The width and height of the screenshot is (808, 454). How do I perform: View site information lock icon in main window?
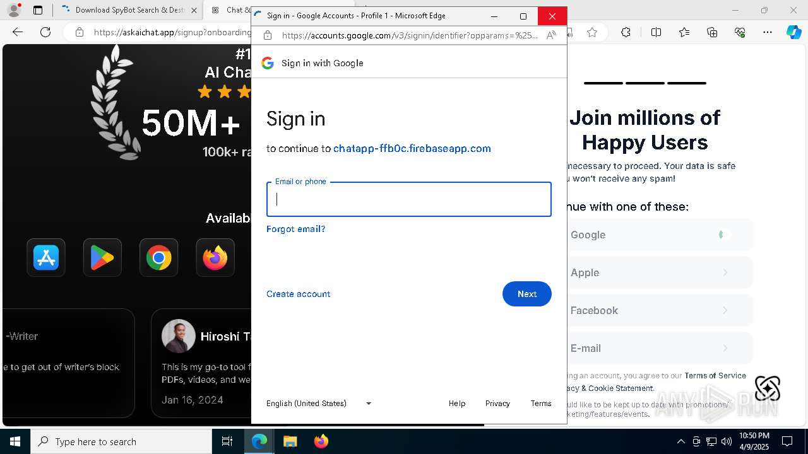[80, 32]
